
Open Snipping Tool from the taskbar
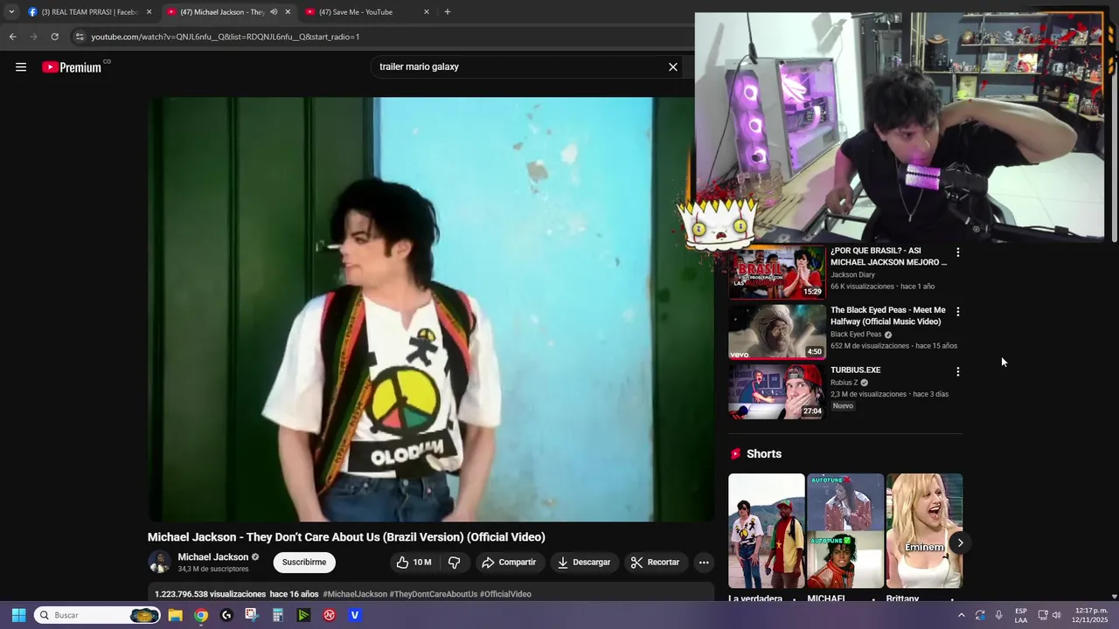coord(252,615)
